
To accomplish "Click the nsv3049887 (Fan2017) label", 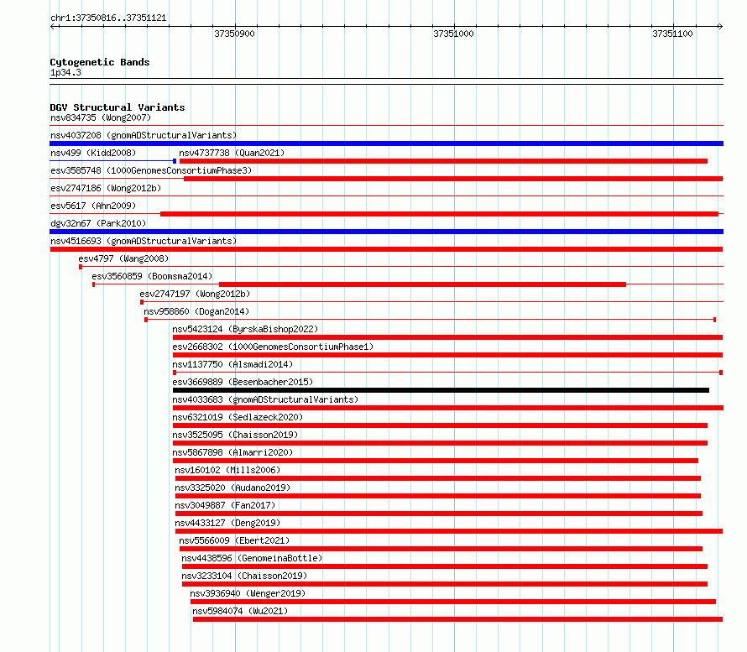I will click(225, 505).
